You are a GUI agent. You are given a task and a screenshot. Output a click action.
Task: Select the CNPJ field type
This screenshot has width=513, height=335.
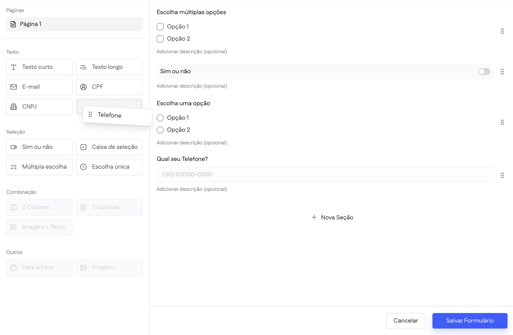coord(39,107)
